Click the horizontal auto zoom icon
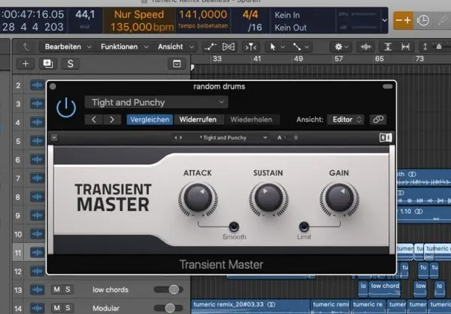 406,47
